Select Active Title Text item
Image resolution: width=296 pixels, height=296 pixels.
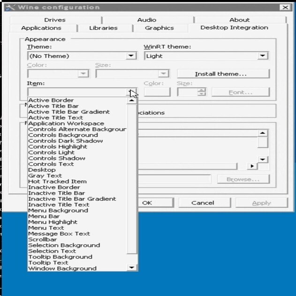[77, 118]
